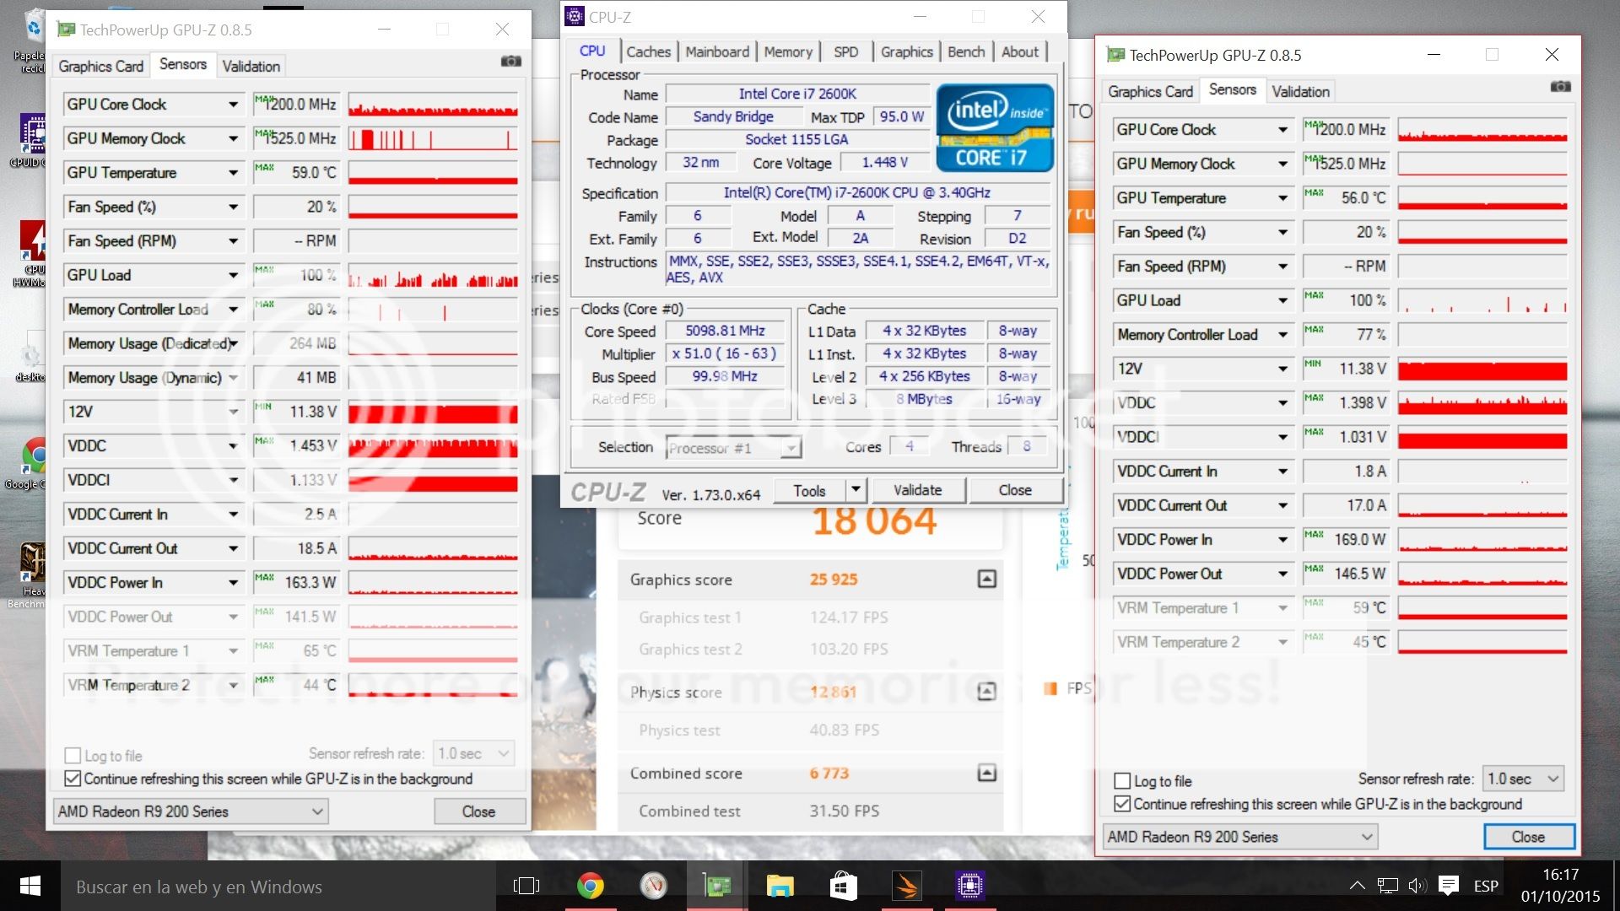The image size is (1620, 911).
Task: Click GPU Load graph in left GPU-Z
Action: (x=433, y=275)
